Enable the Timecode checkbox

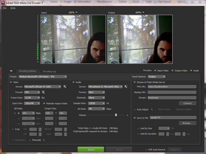click(x=29, y=140)
